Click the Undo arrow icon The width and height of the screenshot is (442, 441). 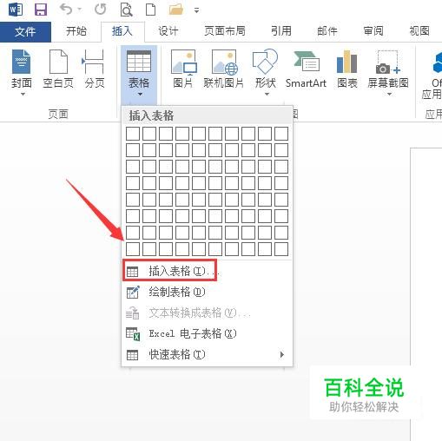(66, 10)
